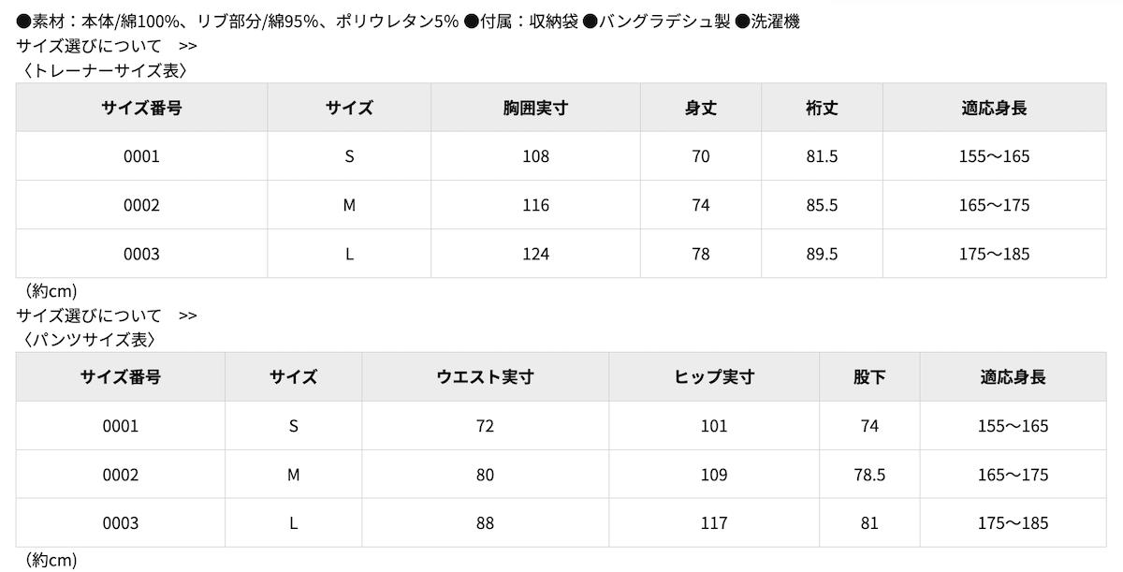Select the 101 hip measurement cell
The image size is (1123, 572).
[x=714, y=426]
